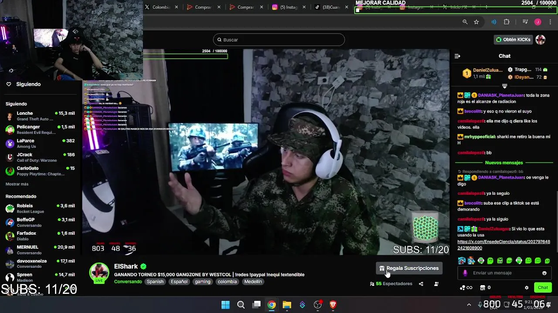This screenshot has height=313, width=558.
Task: Click the ElShark live avatar
Action: pyautogui.click(x=99, y=273)
